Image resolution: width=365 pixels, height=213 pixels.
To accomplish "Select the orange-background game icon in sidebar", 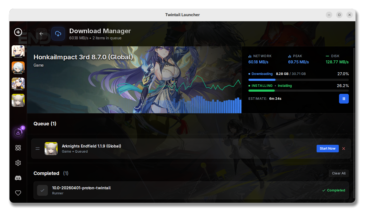I will click(18, 68).
